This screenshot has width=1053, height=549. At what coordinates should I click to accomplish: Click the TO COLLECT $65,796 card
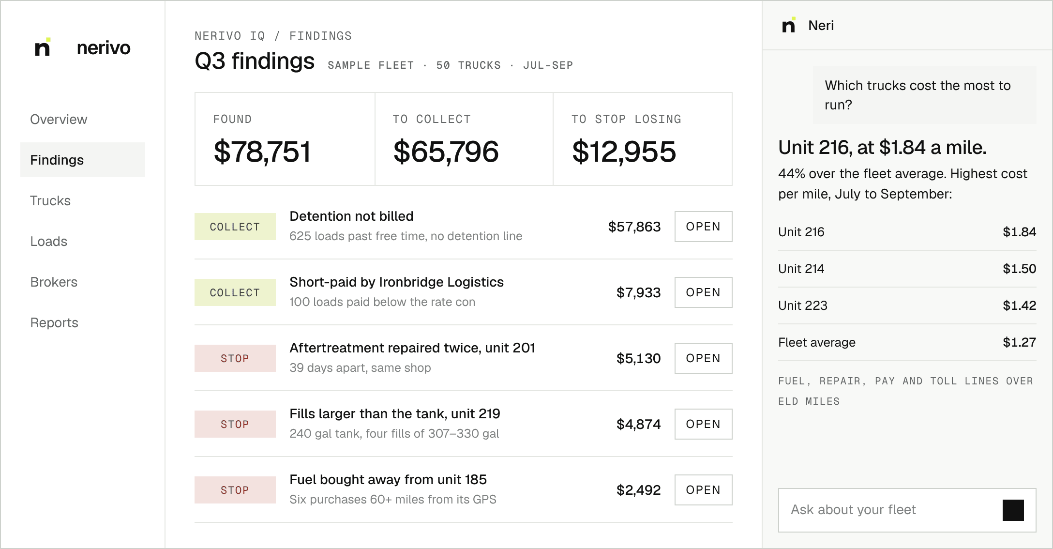coord(464,139)
